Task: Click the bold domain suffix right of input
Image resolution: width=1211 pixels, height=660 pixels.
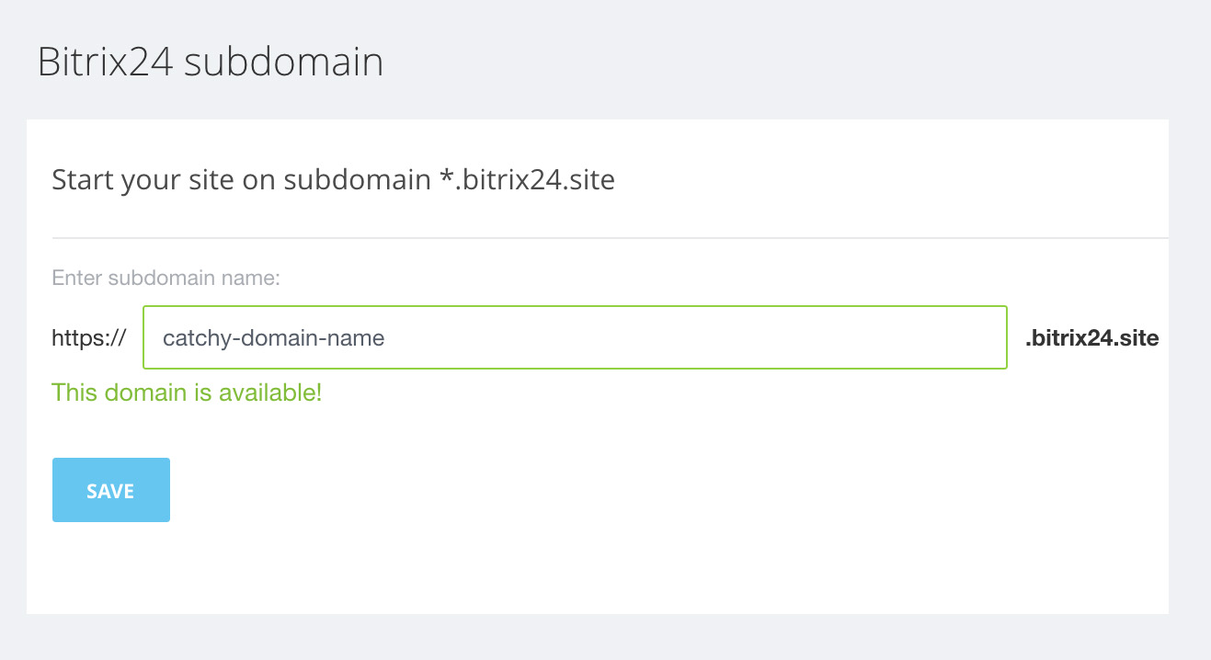Action: pyautogui.click(x=1091, y=338)
